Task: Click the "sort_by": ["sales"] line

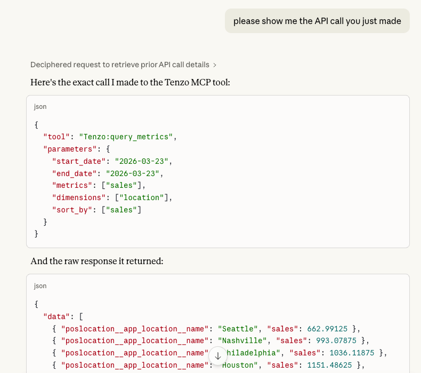Action: click(x=96, y=210)
